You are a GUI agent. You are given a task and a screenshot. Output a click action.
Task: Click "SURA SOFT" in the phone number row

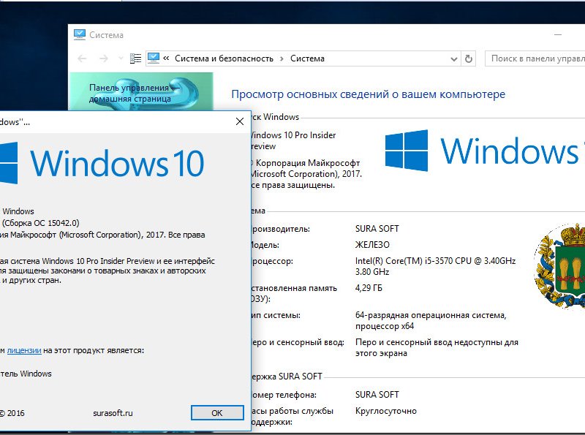377,395
